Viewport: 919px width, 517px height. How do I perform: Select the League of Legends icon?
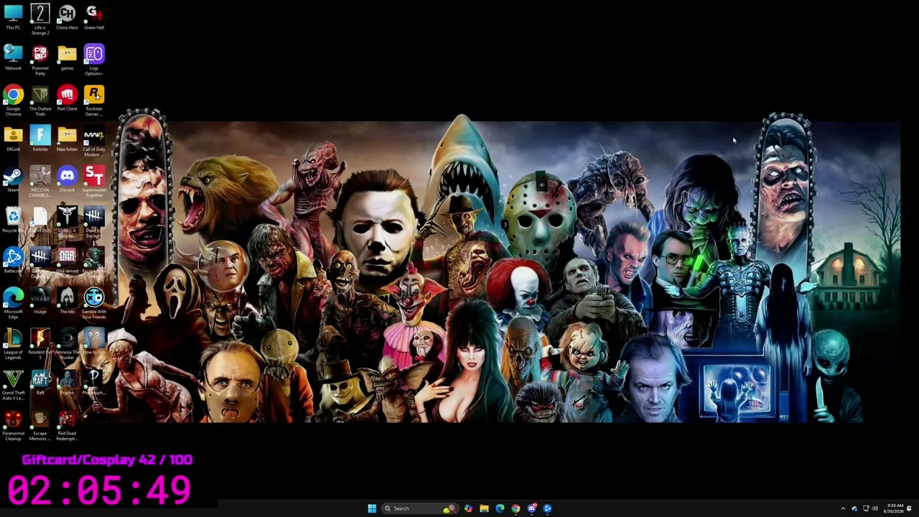point(13,344)
